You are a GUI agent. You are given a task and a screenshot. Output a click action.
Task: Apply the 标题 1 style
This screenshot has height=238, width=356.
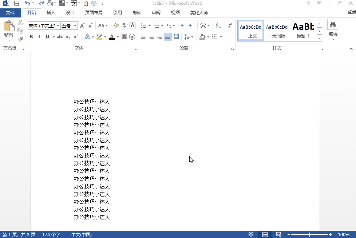point(303,30)
